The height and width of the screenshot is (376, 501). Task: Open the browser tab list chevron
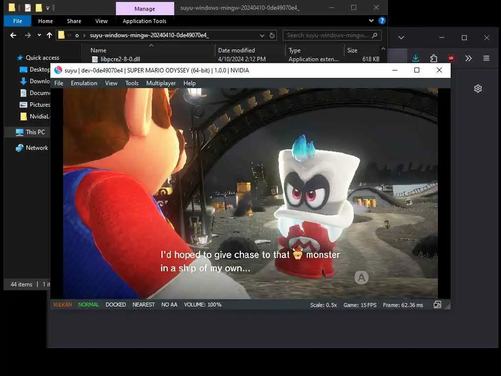tap(401, 38)
